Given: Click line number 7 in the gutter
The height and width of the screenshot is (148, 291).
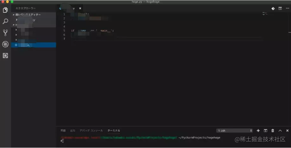Looking at the screenshot, I should coord(64,39).
